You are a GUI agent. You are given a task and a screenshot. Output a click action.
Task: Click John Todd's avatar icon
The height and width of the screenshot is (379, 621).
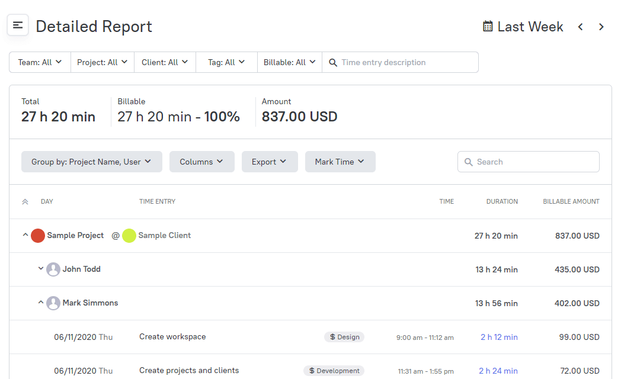53,269
